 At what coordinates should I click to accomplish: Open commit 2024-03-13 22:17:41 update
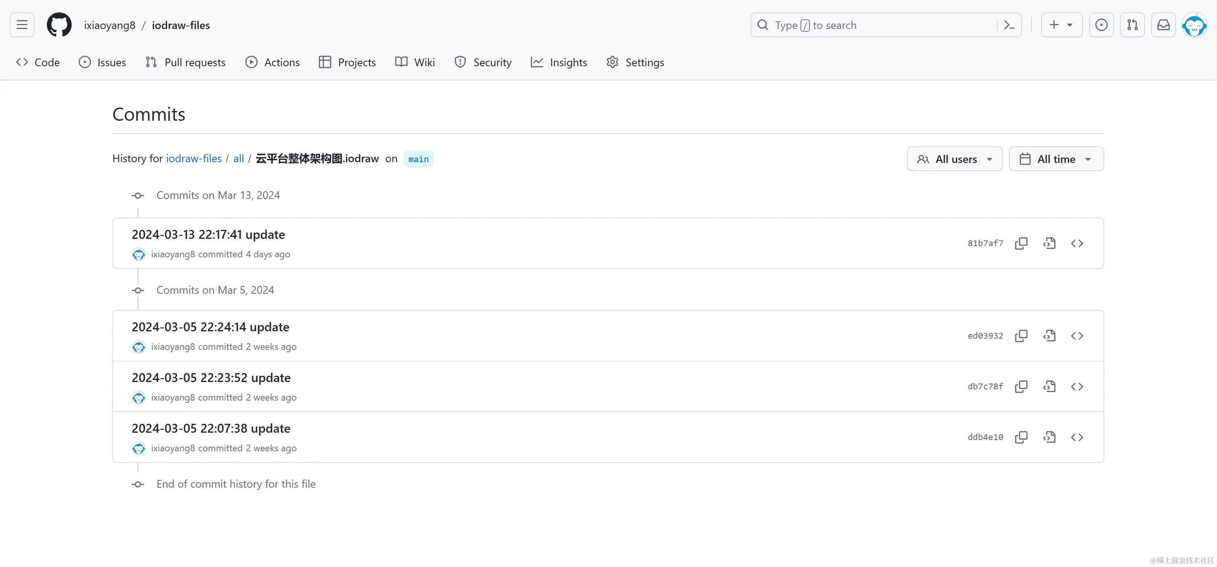208,234
